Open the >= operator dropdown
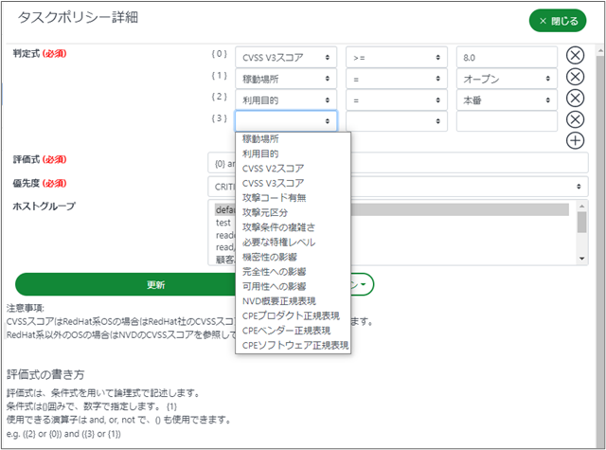The height and width of the screenshot is (450, 606). click(396, 57)
